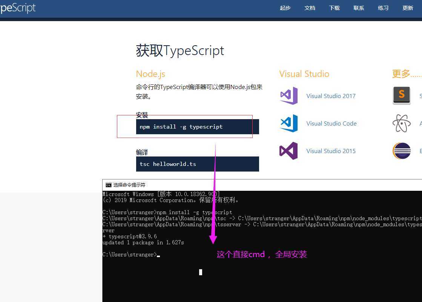Open the Visual Studio 2017 link
The width and height of the screenshot is (422, 302).
click(x=331, y=96)
